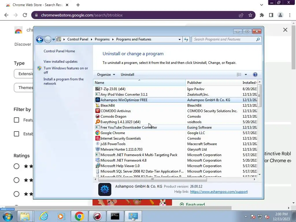Viewport: 296px width, 222px height.
Task: Click Chrome's share page icon
Action: coord(241,15)
